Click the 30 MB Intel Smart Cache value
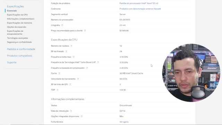Screen dimensions: 222x125 (x=131, y=73)
